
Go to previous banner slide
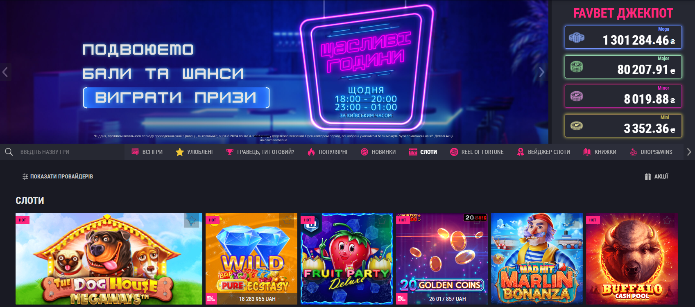coord(5,72)
